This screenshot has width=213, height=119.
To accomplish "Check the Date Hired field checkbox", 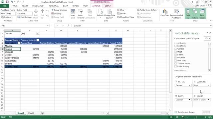I will click(175, 60).
